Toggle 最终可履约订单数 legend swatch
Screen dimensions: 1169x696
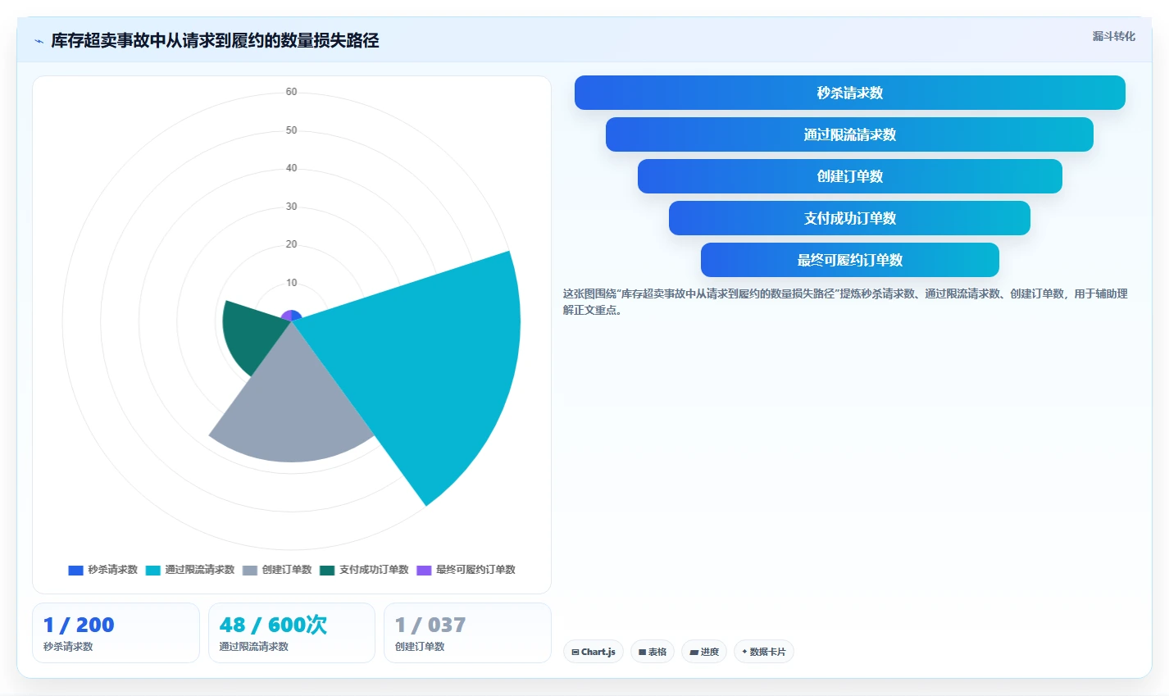pos(424,570)
